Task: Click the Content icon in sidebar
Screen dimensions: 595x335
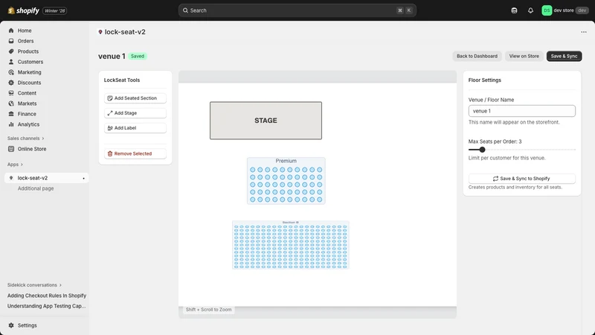Action: point(11,93)
